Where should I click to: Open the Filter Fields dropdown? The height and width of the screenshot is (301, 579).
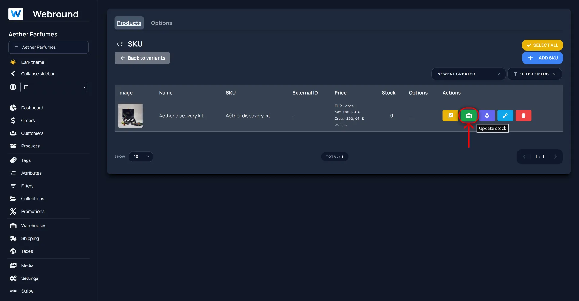[534, 74]
